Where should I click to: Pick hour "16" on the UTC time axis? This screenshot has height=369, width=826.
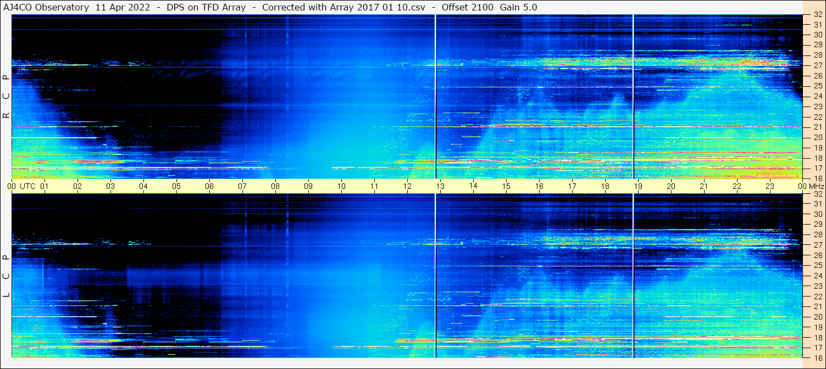click(x=539, y=186)
